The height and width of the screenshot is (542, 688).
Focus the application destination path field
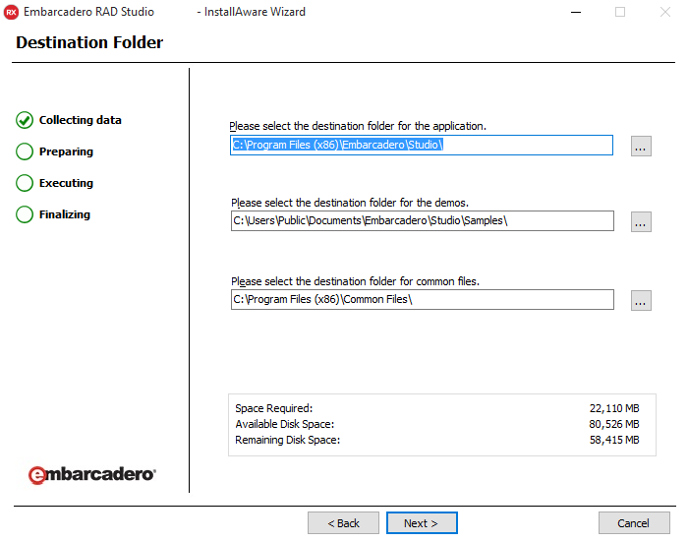tap(422, 145)
